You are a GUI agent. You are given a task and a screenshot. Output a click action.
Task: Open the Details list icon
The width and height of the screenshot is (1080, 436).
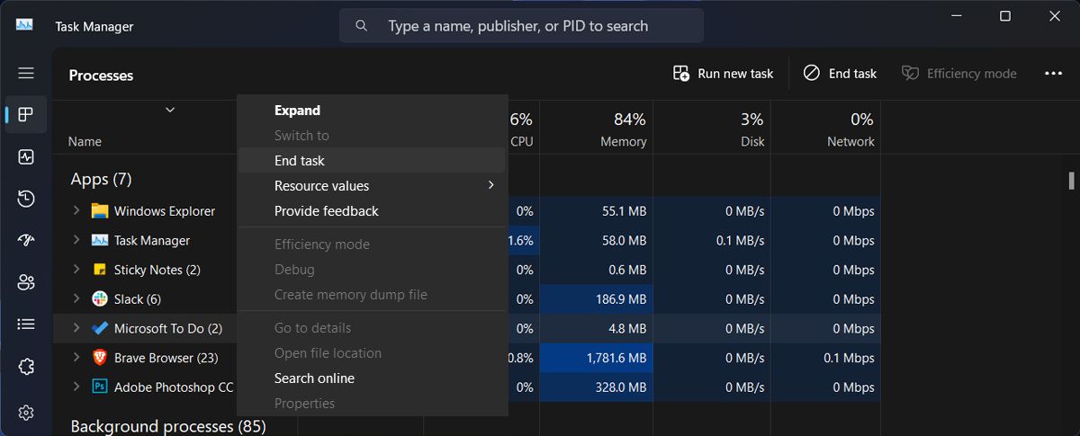(x=26, y=324)
